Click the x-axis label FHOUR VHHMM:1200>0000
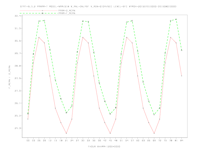Screen dimensions: 198x153 click(104, 146)
